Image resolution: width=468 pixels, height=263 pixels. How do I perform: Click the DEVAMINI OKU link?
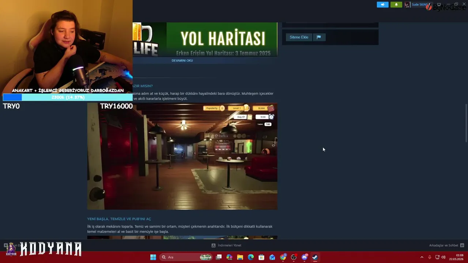[x=182, y=61]
